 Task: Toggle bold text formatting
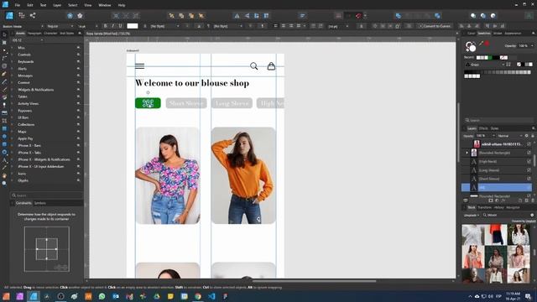click(105, 26)
